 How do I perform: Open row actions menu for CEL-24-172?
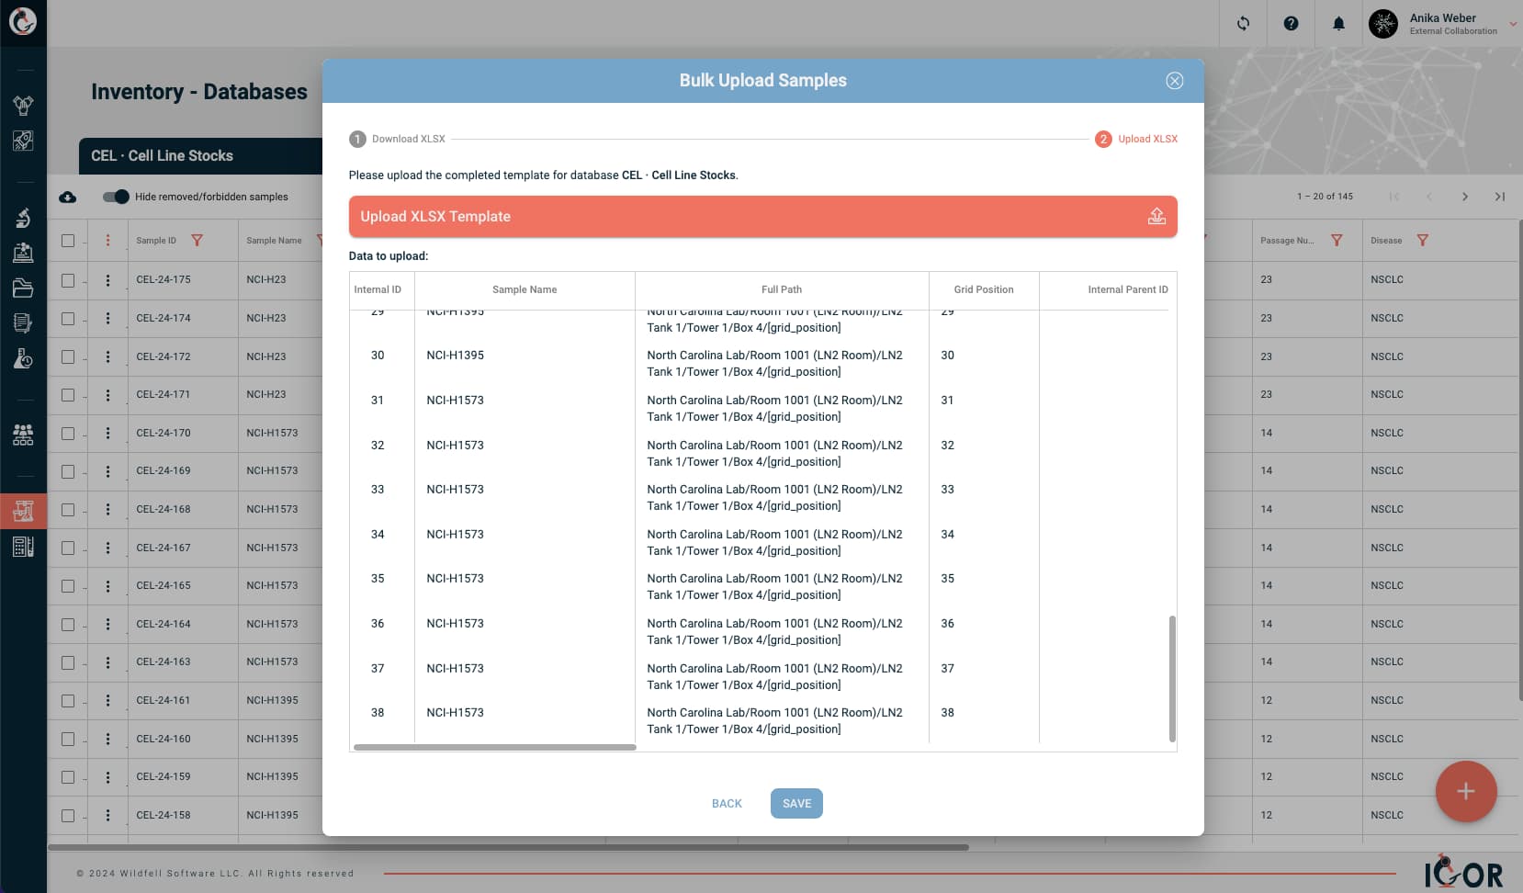pyautogui.click(x=108, y=356)
